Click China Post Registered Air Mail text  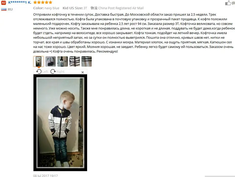coord(121,8)
